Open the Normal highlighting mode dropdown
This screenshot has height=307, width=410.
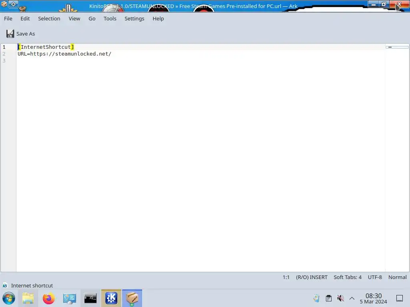[x=398, y=277]
